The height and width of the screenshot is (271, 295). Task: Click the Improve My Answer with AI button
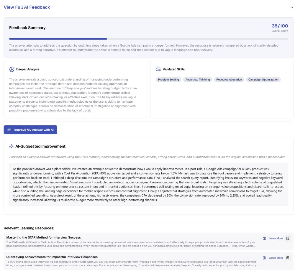click(x=30, y=130)
